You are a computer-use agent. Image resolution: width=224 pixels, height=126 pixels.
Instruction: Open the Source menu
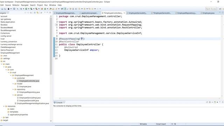point(8,5)
